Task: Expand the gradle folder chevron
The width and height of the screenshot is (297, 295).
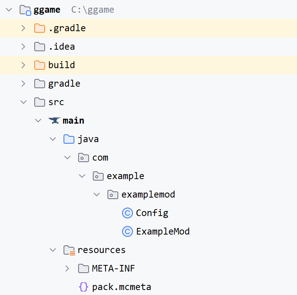Action: click(23, 84)
